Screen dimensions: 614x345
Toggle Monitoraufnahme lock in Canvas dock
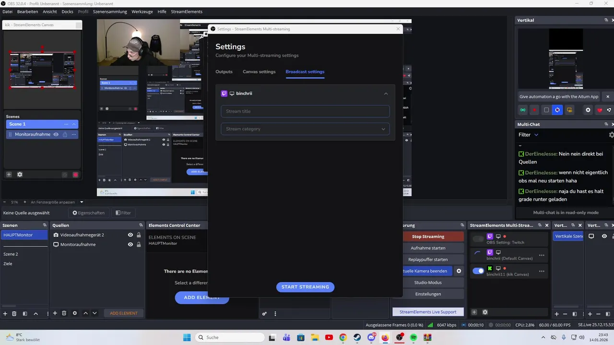click(x=65, y=134)
